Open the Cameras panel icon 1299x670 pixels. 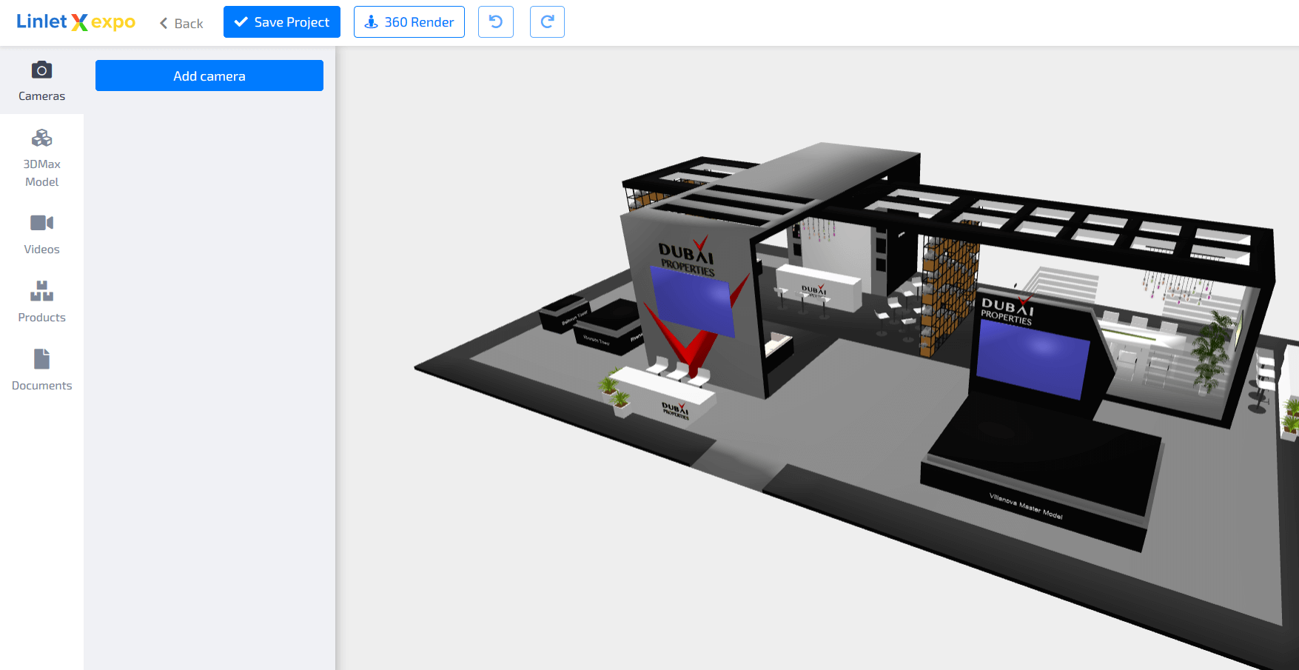coord(41,70)
